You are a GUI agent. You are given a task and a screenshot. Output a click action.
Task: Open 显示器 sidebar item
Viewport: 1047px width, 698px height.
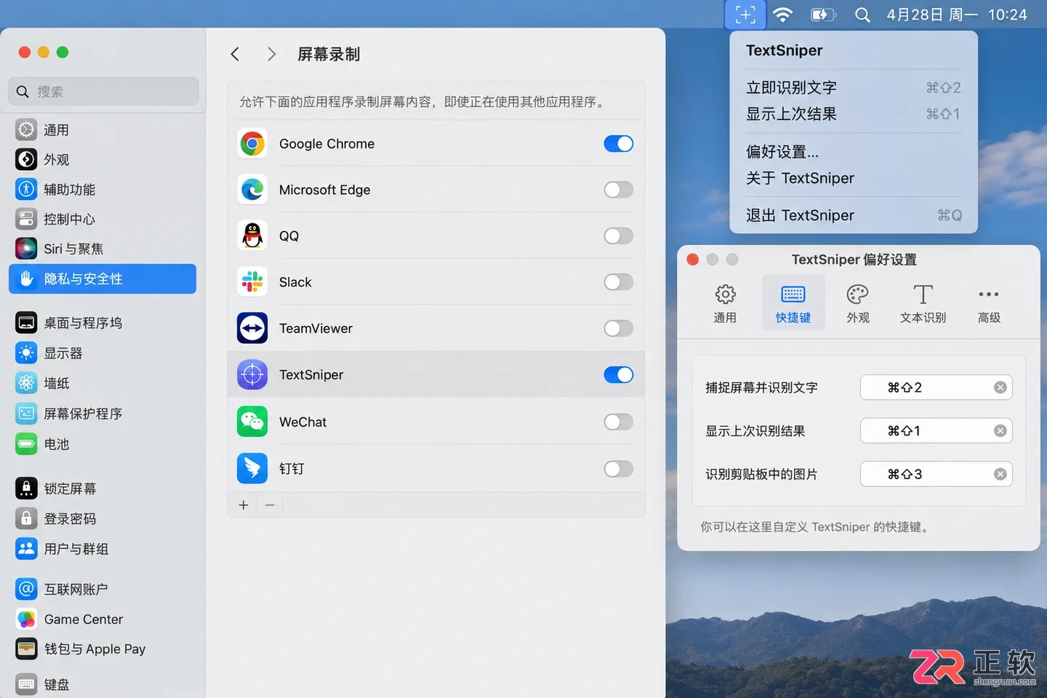click(x=103, y=353)
